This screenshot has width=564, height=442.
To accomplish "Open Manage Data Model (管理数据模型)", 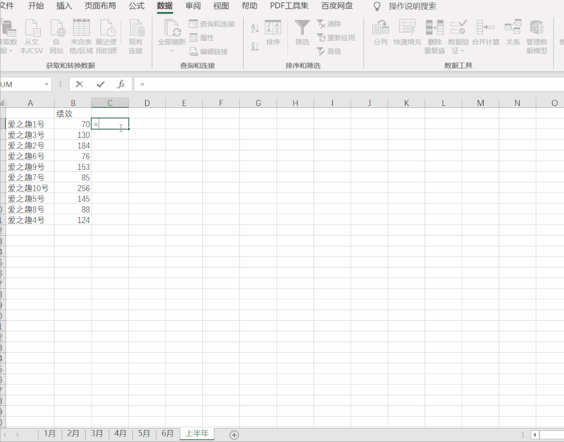I will pyautogui.click(x=537, y=37).
